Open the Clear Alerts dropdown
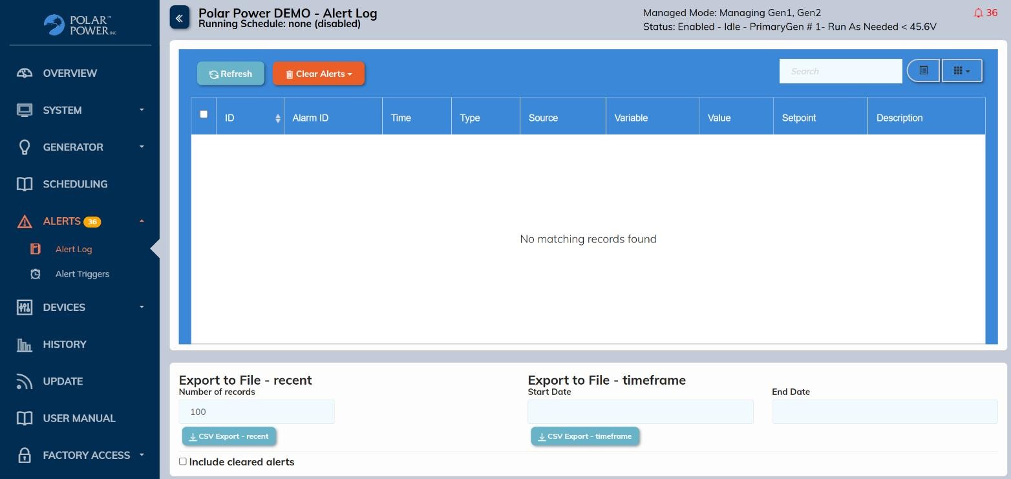The image size is (1011, 479). [319, 74]
